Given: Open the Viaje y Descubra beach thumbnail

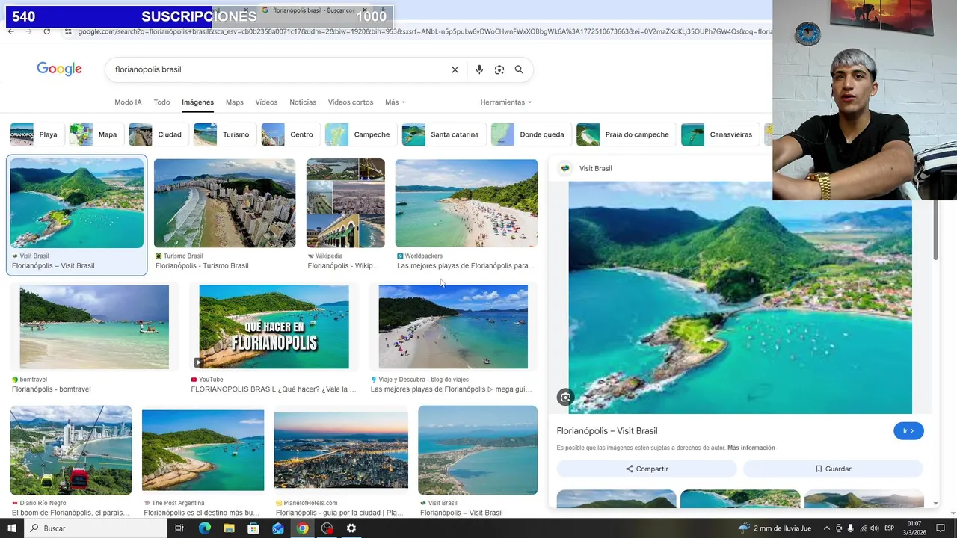Looking at the screenshot, I should [x=453, y=327].
